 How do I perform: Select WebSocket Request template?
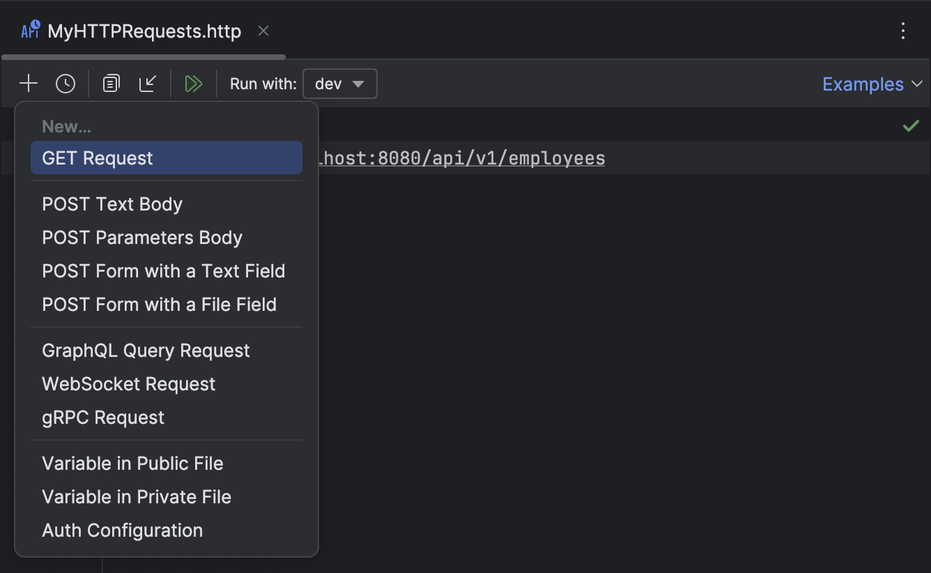tap(128, 383)
